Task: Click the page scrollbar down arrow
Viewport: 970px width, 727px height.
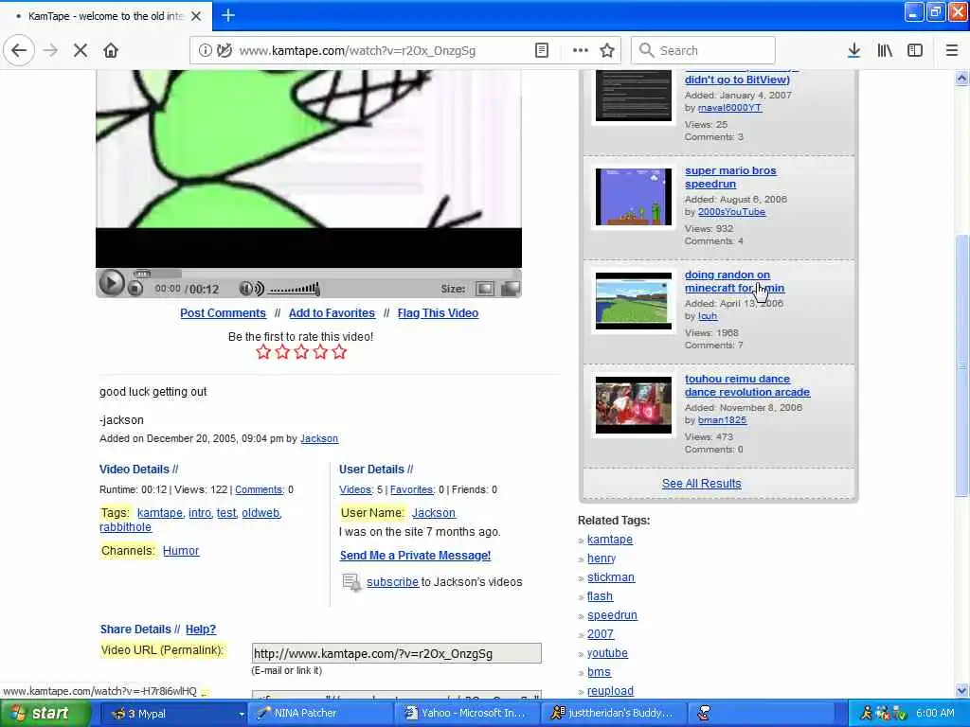Action: [x=961, y=690]
